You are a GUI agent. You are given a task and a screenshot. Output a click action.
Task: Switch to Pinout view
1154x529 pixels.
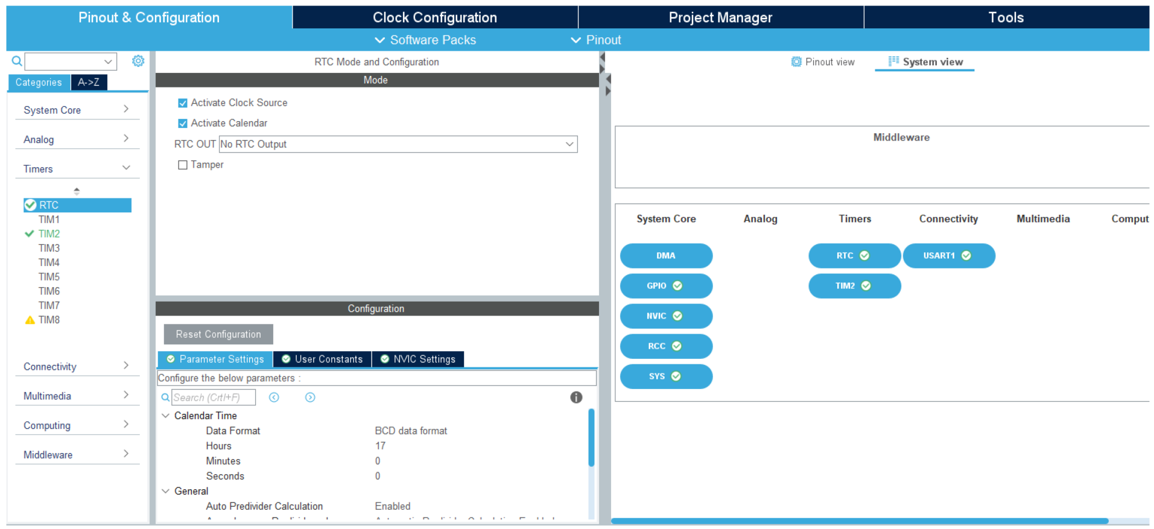[823, 62]
